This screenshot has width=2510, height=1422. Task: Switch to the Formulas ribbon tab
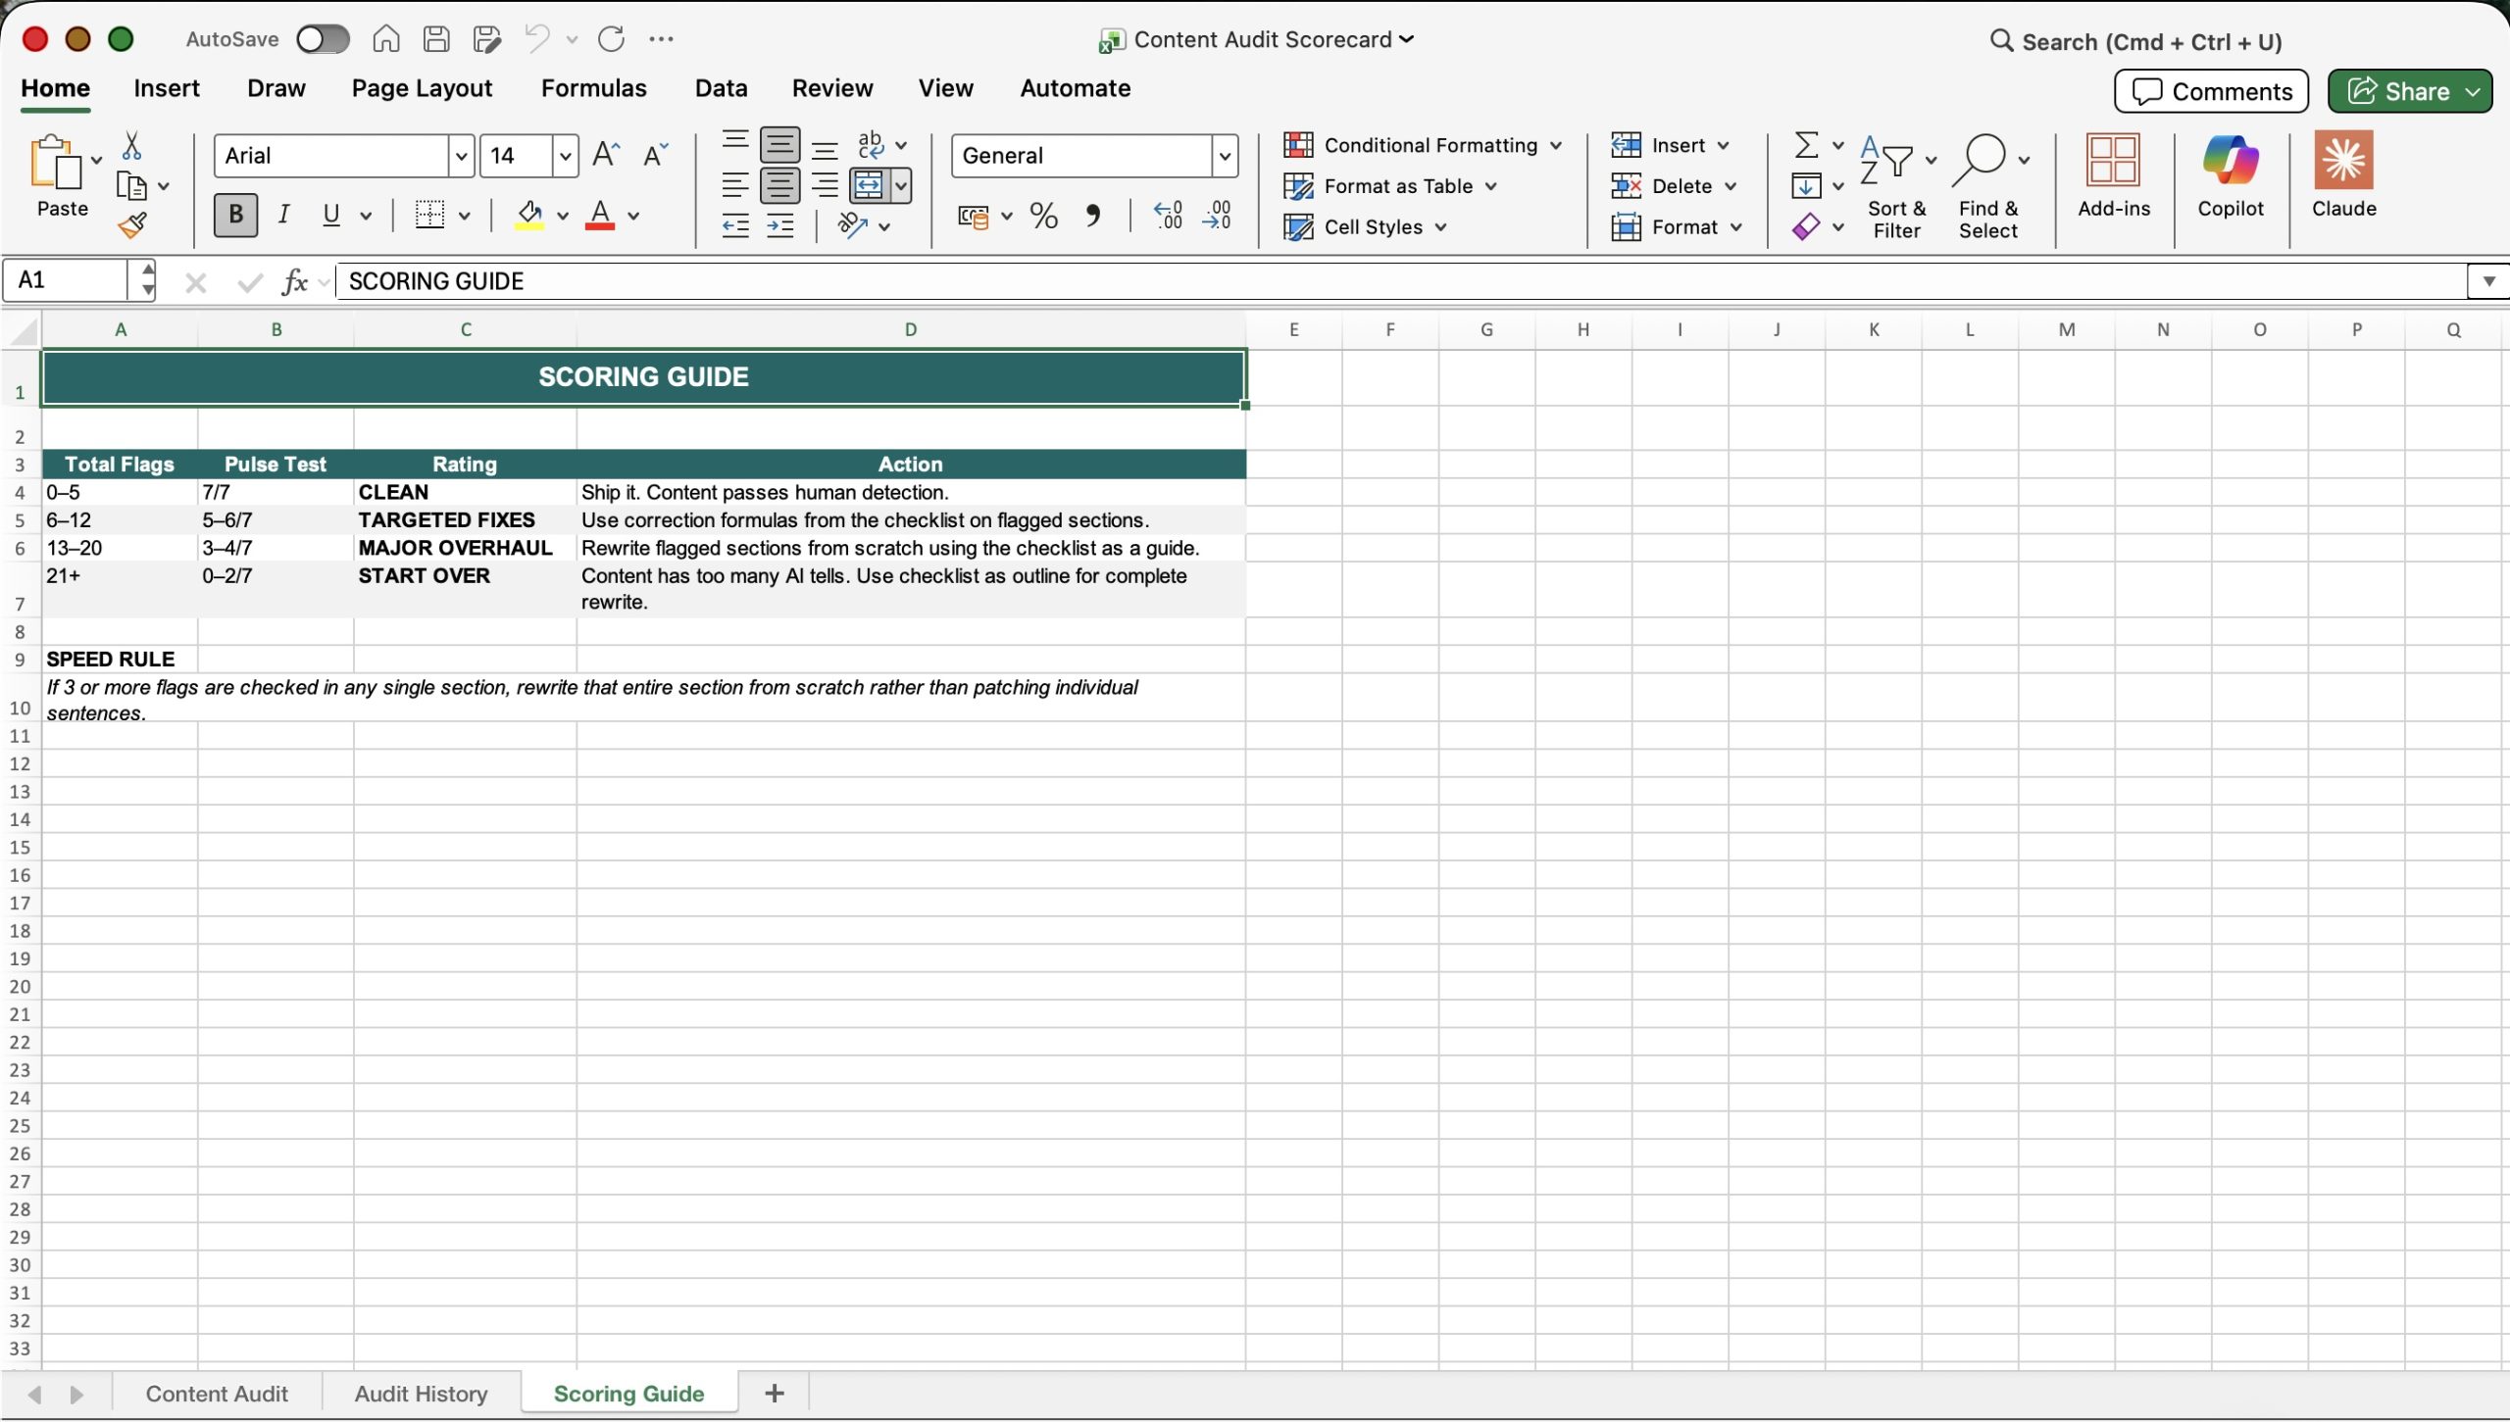(593, 88)
